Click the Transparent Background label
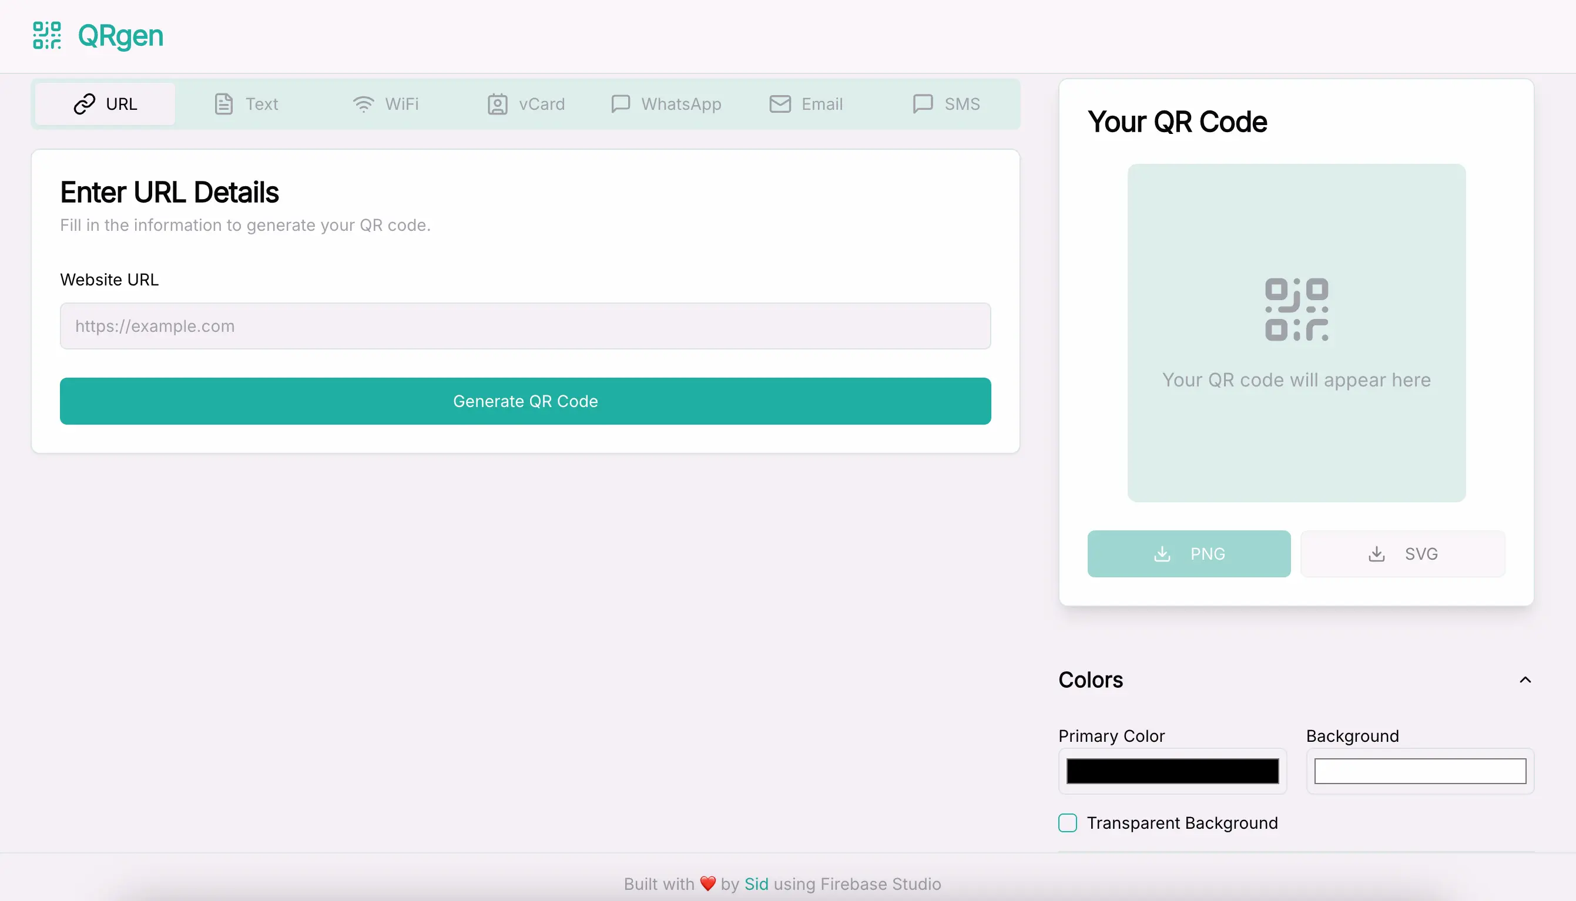This screenshot has height=901, width=1576. pos(1182,823)
